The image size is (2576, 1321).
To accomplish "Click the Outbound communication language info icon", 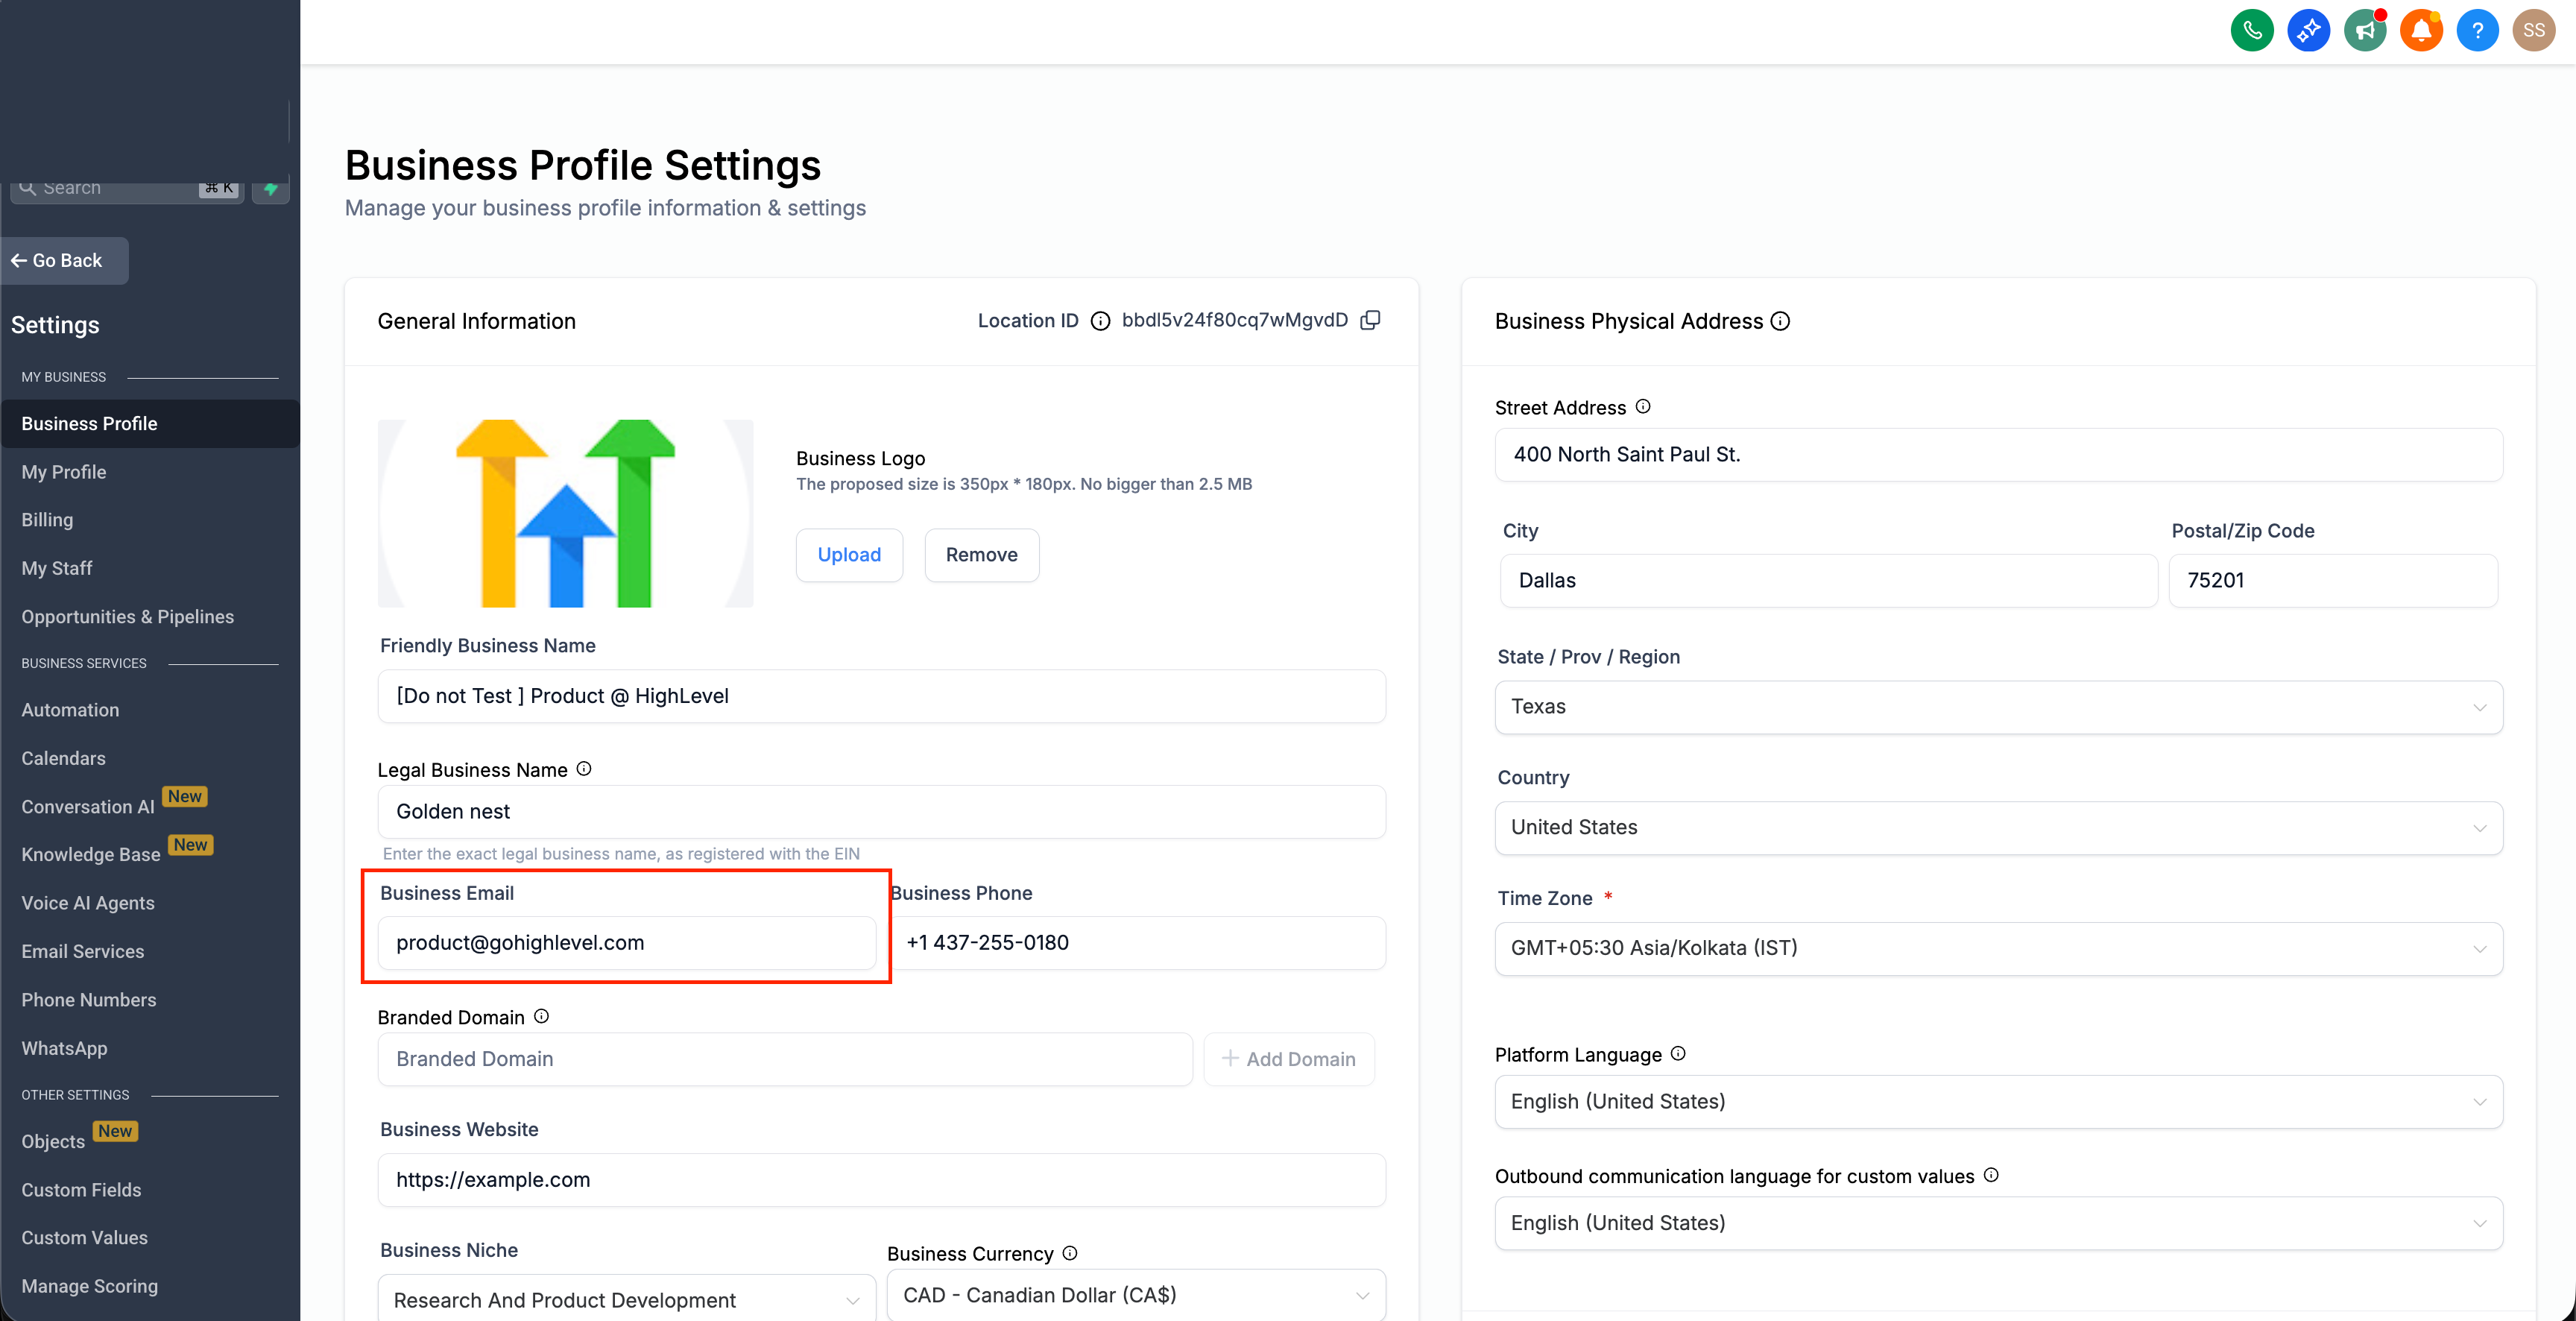I will pyautogui.click(x=1991, y=1175).
